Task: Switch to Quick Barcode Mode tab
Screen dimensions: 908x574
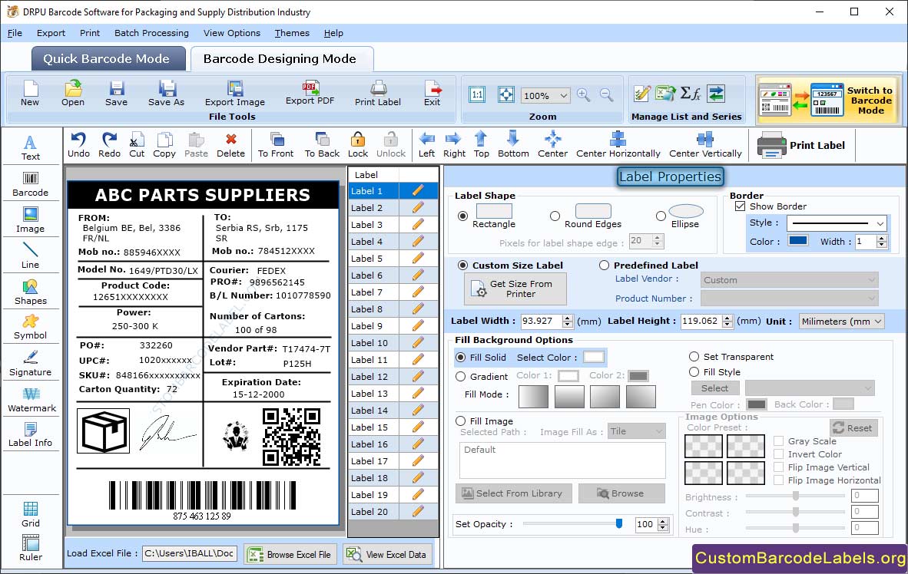Action: pos(108,58)
